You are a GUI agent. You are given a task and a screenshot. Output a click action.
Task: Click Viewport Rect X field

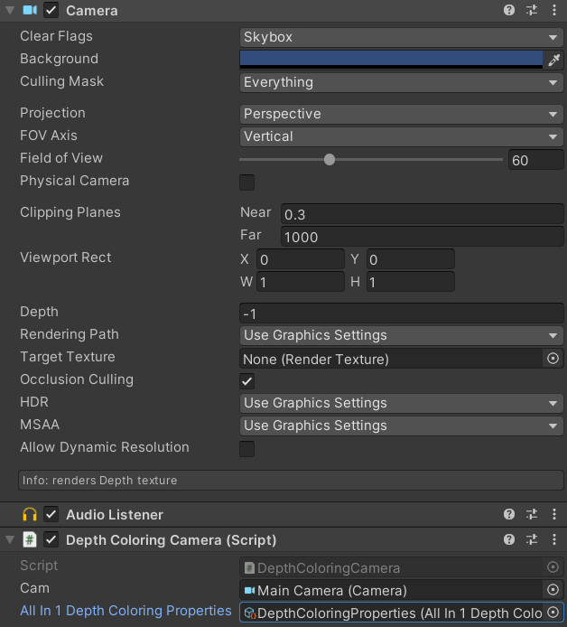(301, 259)
